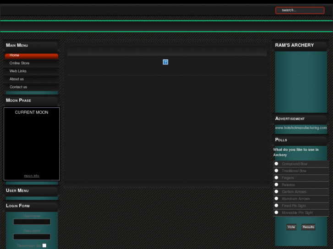Image resolution: width=333 pixels, height=249 pixels.
Task: Click the 'What do you like to use in Archery' poll question
Action: click(x=296, y=152)
